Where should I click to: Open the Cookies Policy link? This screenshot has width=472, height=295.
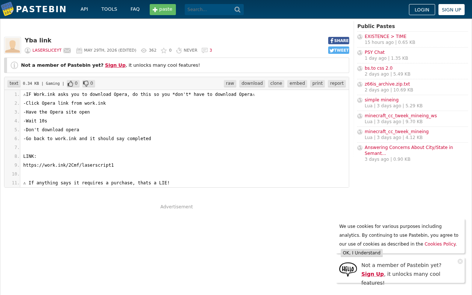click(440, 244)
